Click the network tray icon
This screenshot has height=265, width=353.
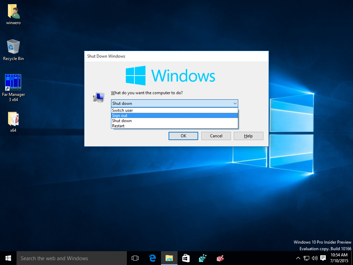point(306,258)
